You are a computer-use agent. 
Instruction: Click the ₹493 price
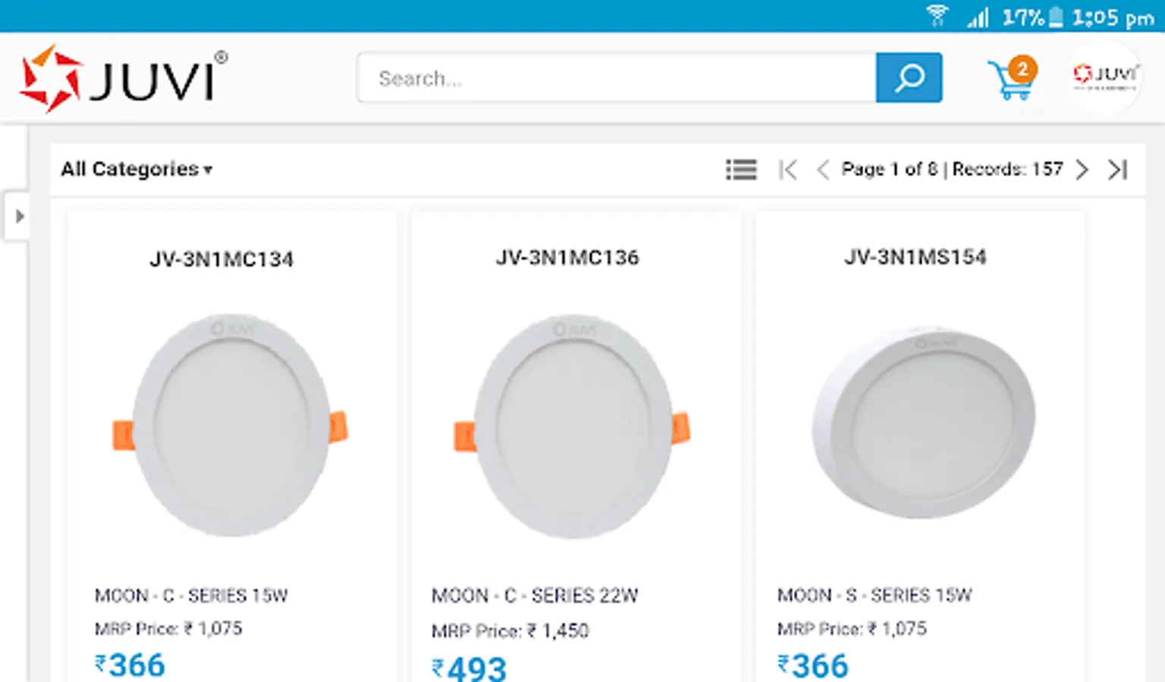tap(469, 668)
